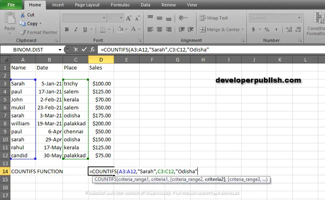Click Decrease Indent icon

tap(181, 30)
